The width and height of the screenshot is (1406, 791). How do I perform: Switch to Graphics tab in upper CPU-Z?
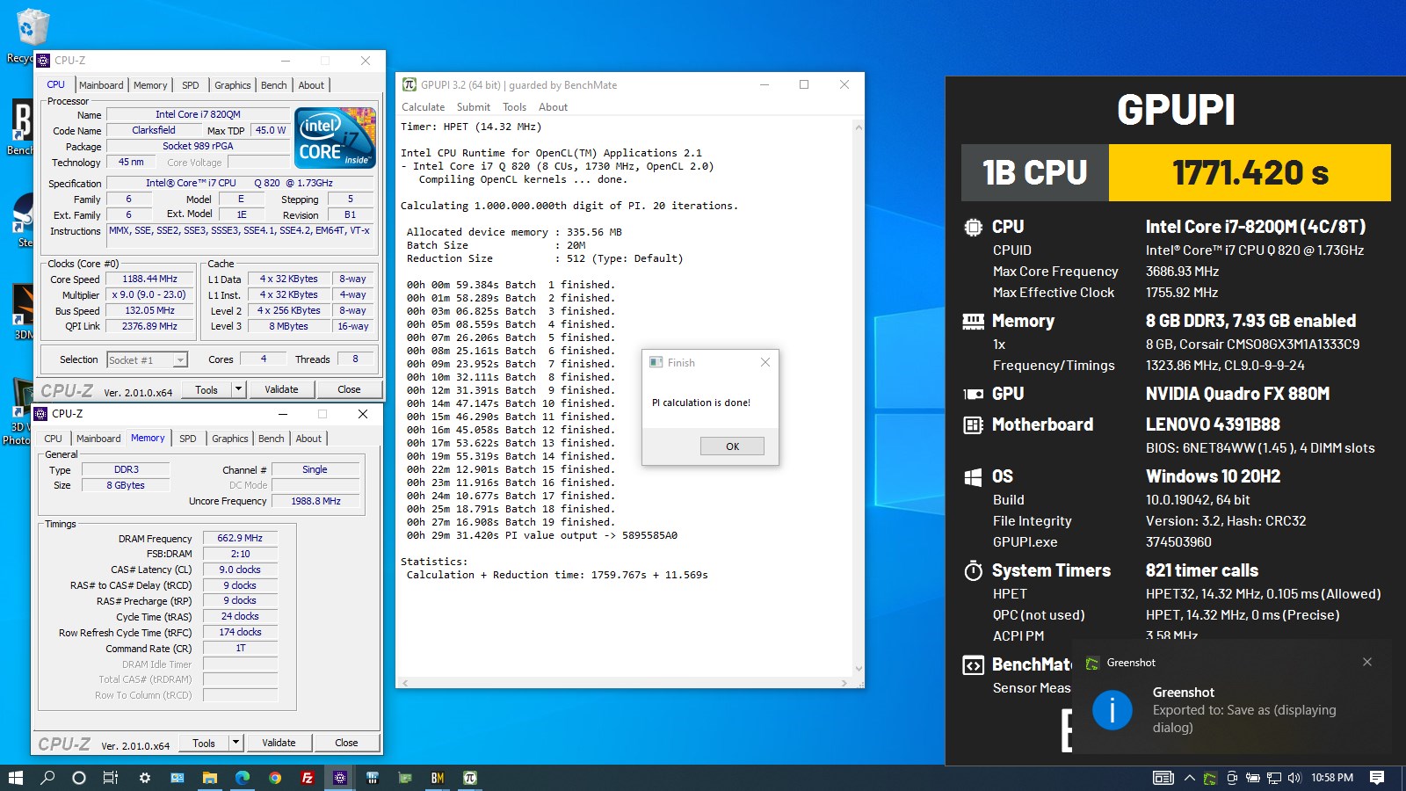[233, 85]
